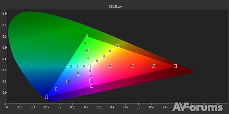Select the 100% saturated red target square

[175, 66]
